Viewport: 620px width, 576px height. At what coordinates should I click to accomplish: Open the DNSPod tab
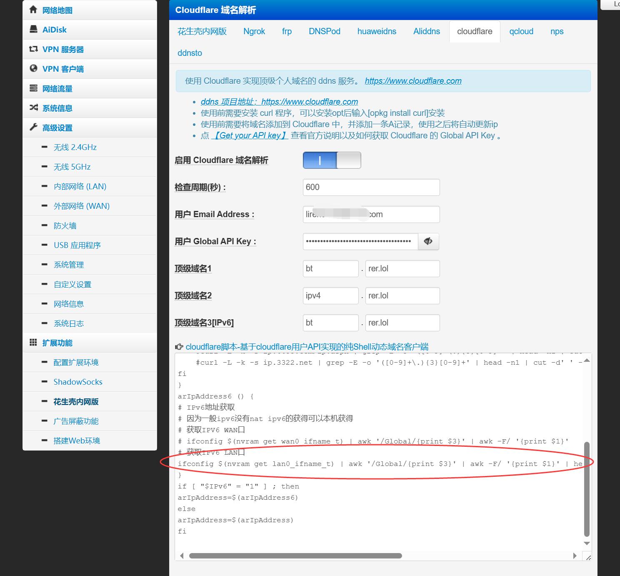coord(325,31)
